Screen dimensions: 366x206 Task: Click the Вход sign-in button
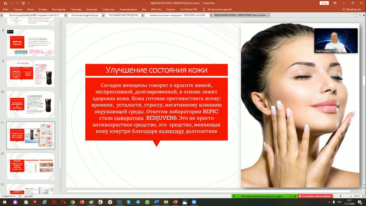(324, 3)
